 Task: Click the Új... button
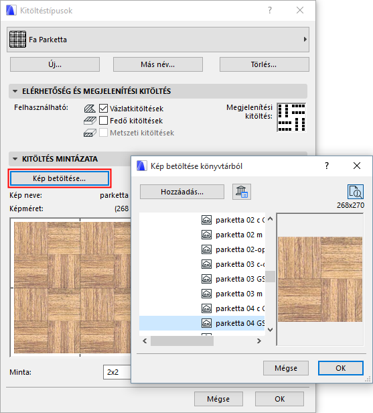(x=55, y=64)
